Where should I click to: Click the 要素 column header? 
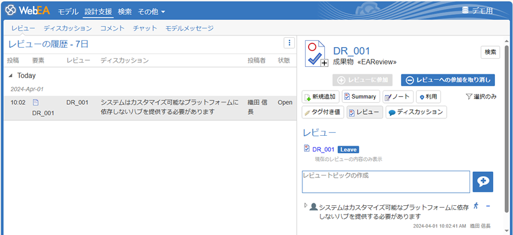pyautogui.click(x=38, y=61)
